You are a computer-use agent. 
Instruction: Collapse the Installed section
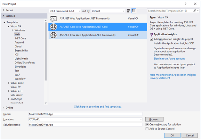click(x=4, y=16)
